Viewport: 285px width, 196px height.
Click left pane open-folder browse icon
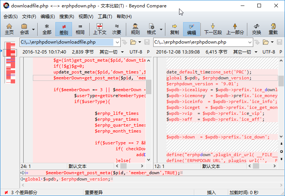pyautogui.click(x=133, y=42)
